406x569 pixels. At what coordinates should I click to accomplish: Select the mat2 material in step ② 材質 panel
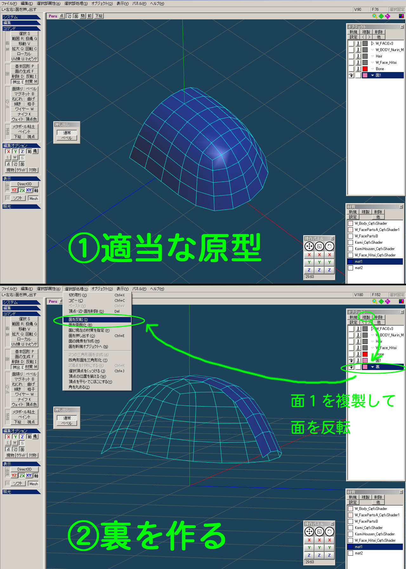point(375,553)
